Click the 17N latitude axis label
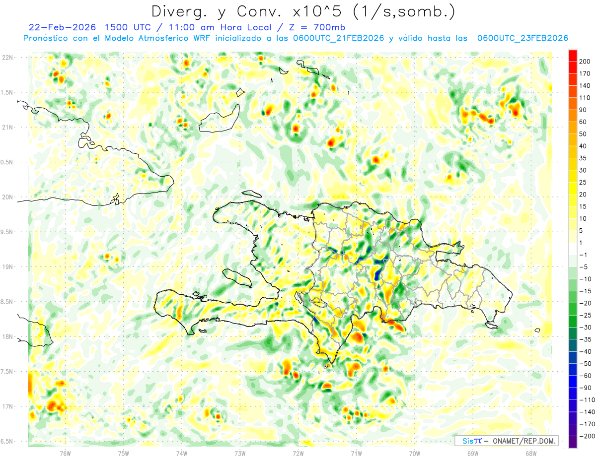Image resolution: width=596 pixels, height=460 pixels. [x=7, y=406]
